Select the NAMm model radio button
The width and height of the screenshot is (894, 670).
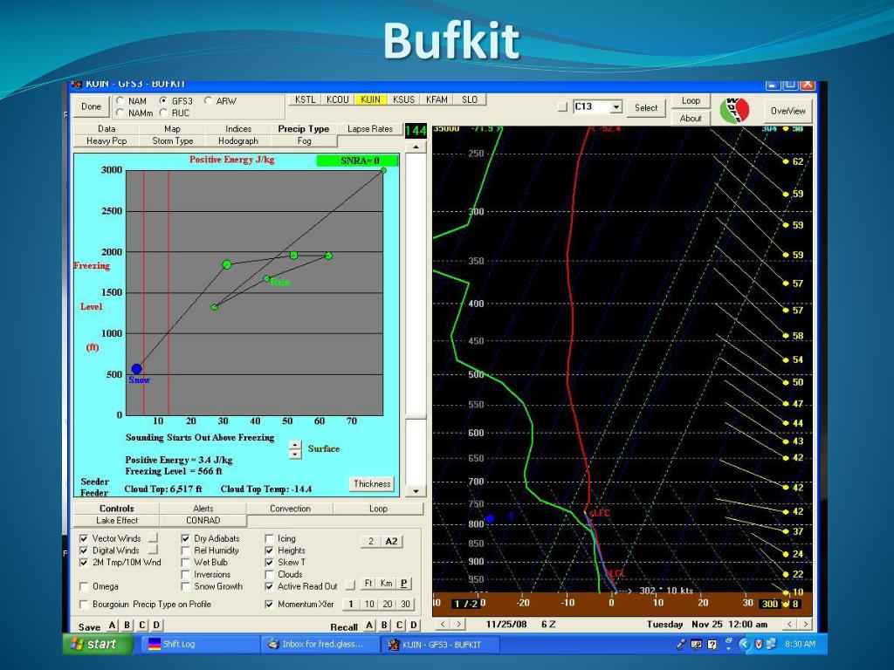[x=120, y=113]
